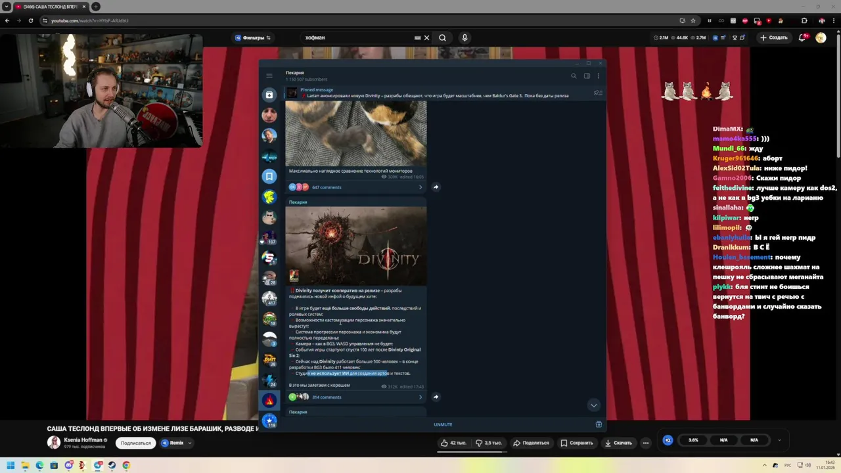
Task: Expand stats panel chevron beside N/A
Action: pyautogui.click(x=779, y=440)
